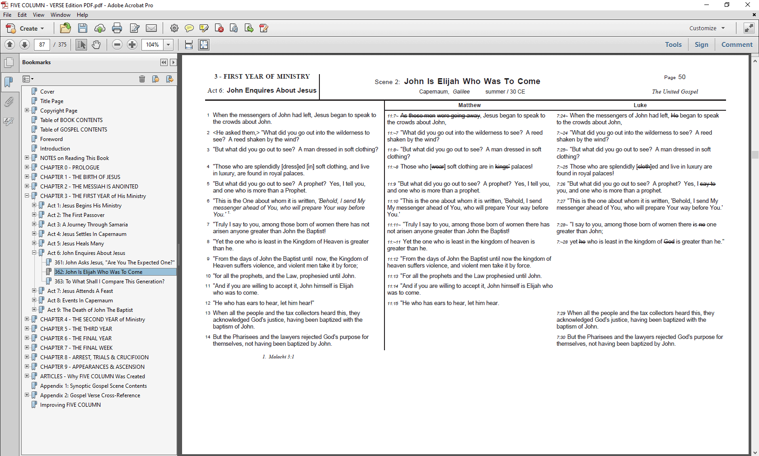Select the Hand pan tool
The image size is (759, 456).
point(96,44)
